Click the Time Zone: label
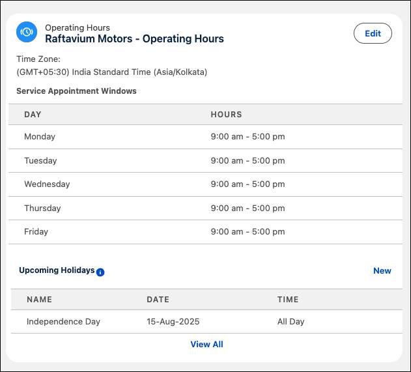Screen dimensions: 411x372 point(38,59)
